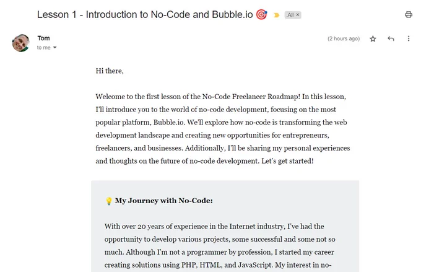The image size is (421, 272).
Task: Click the gray box paragraph about 20 years
Action: pos(220,245)
